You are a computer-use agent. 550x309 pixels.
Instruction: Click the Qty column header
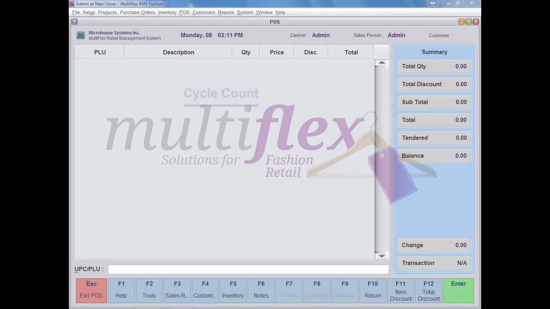(x=246, y=52)
